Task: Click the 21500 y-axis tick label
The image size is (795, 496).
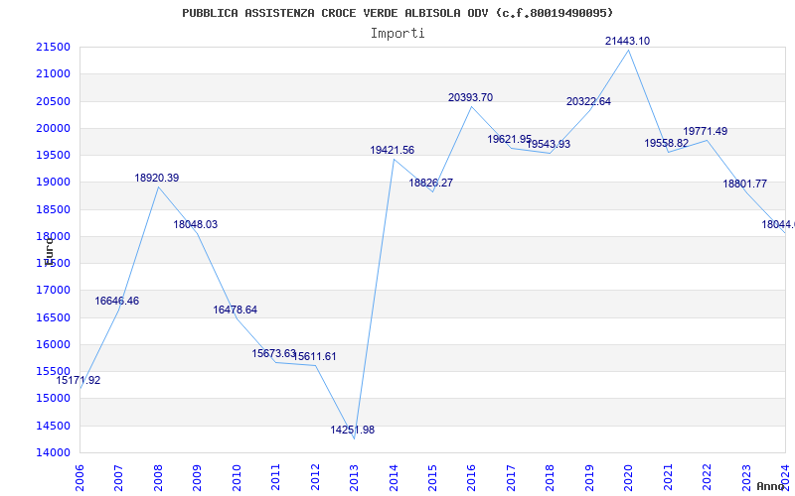Action: pyautogui.click(x=52, y=47)
